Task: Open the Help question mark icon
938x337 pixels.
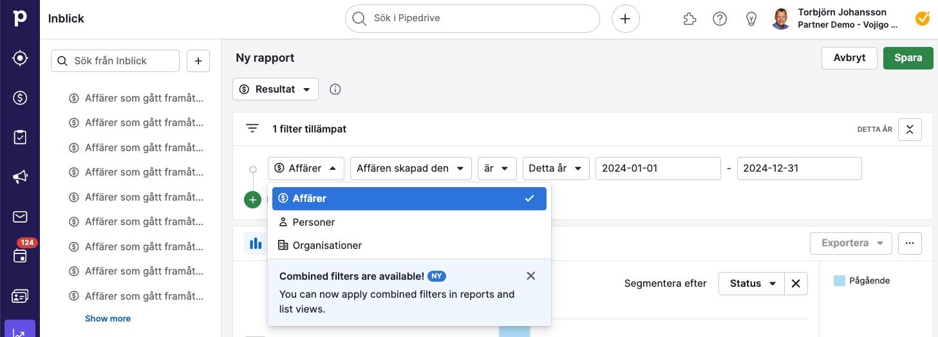Action: (720, 19)
